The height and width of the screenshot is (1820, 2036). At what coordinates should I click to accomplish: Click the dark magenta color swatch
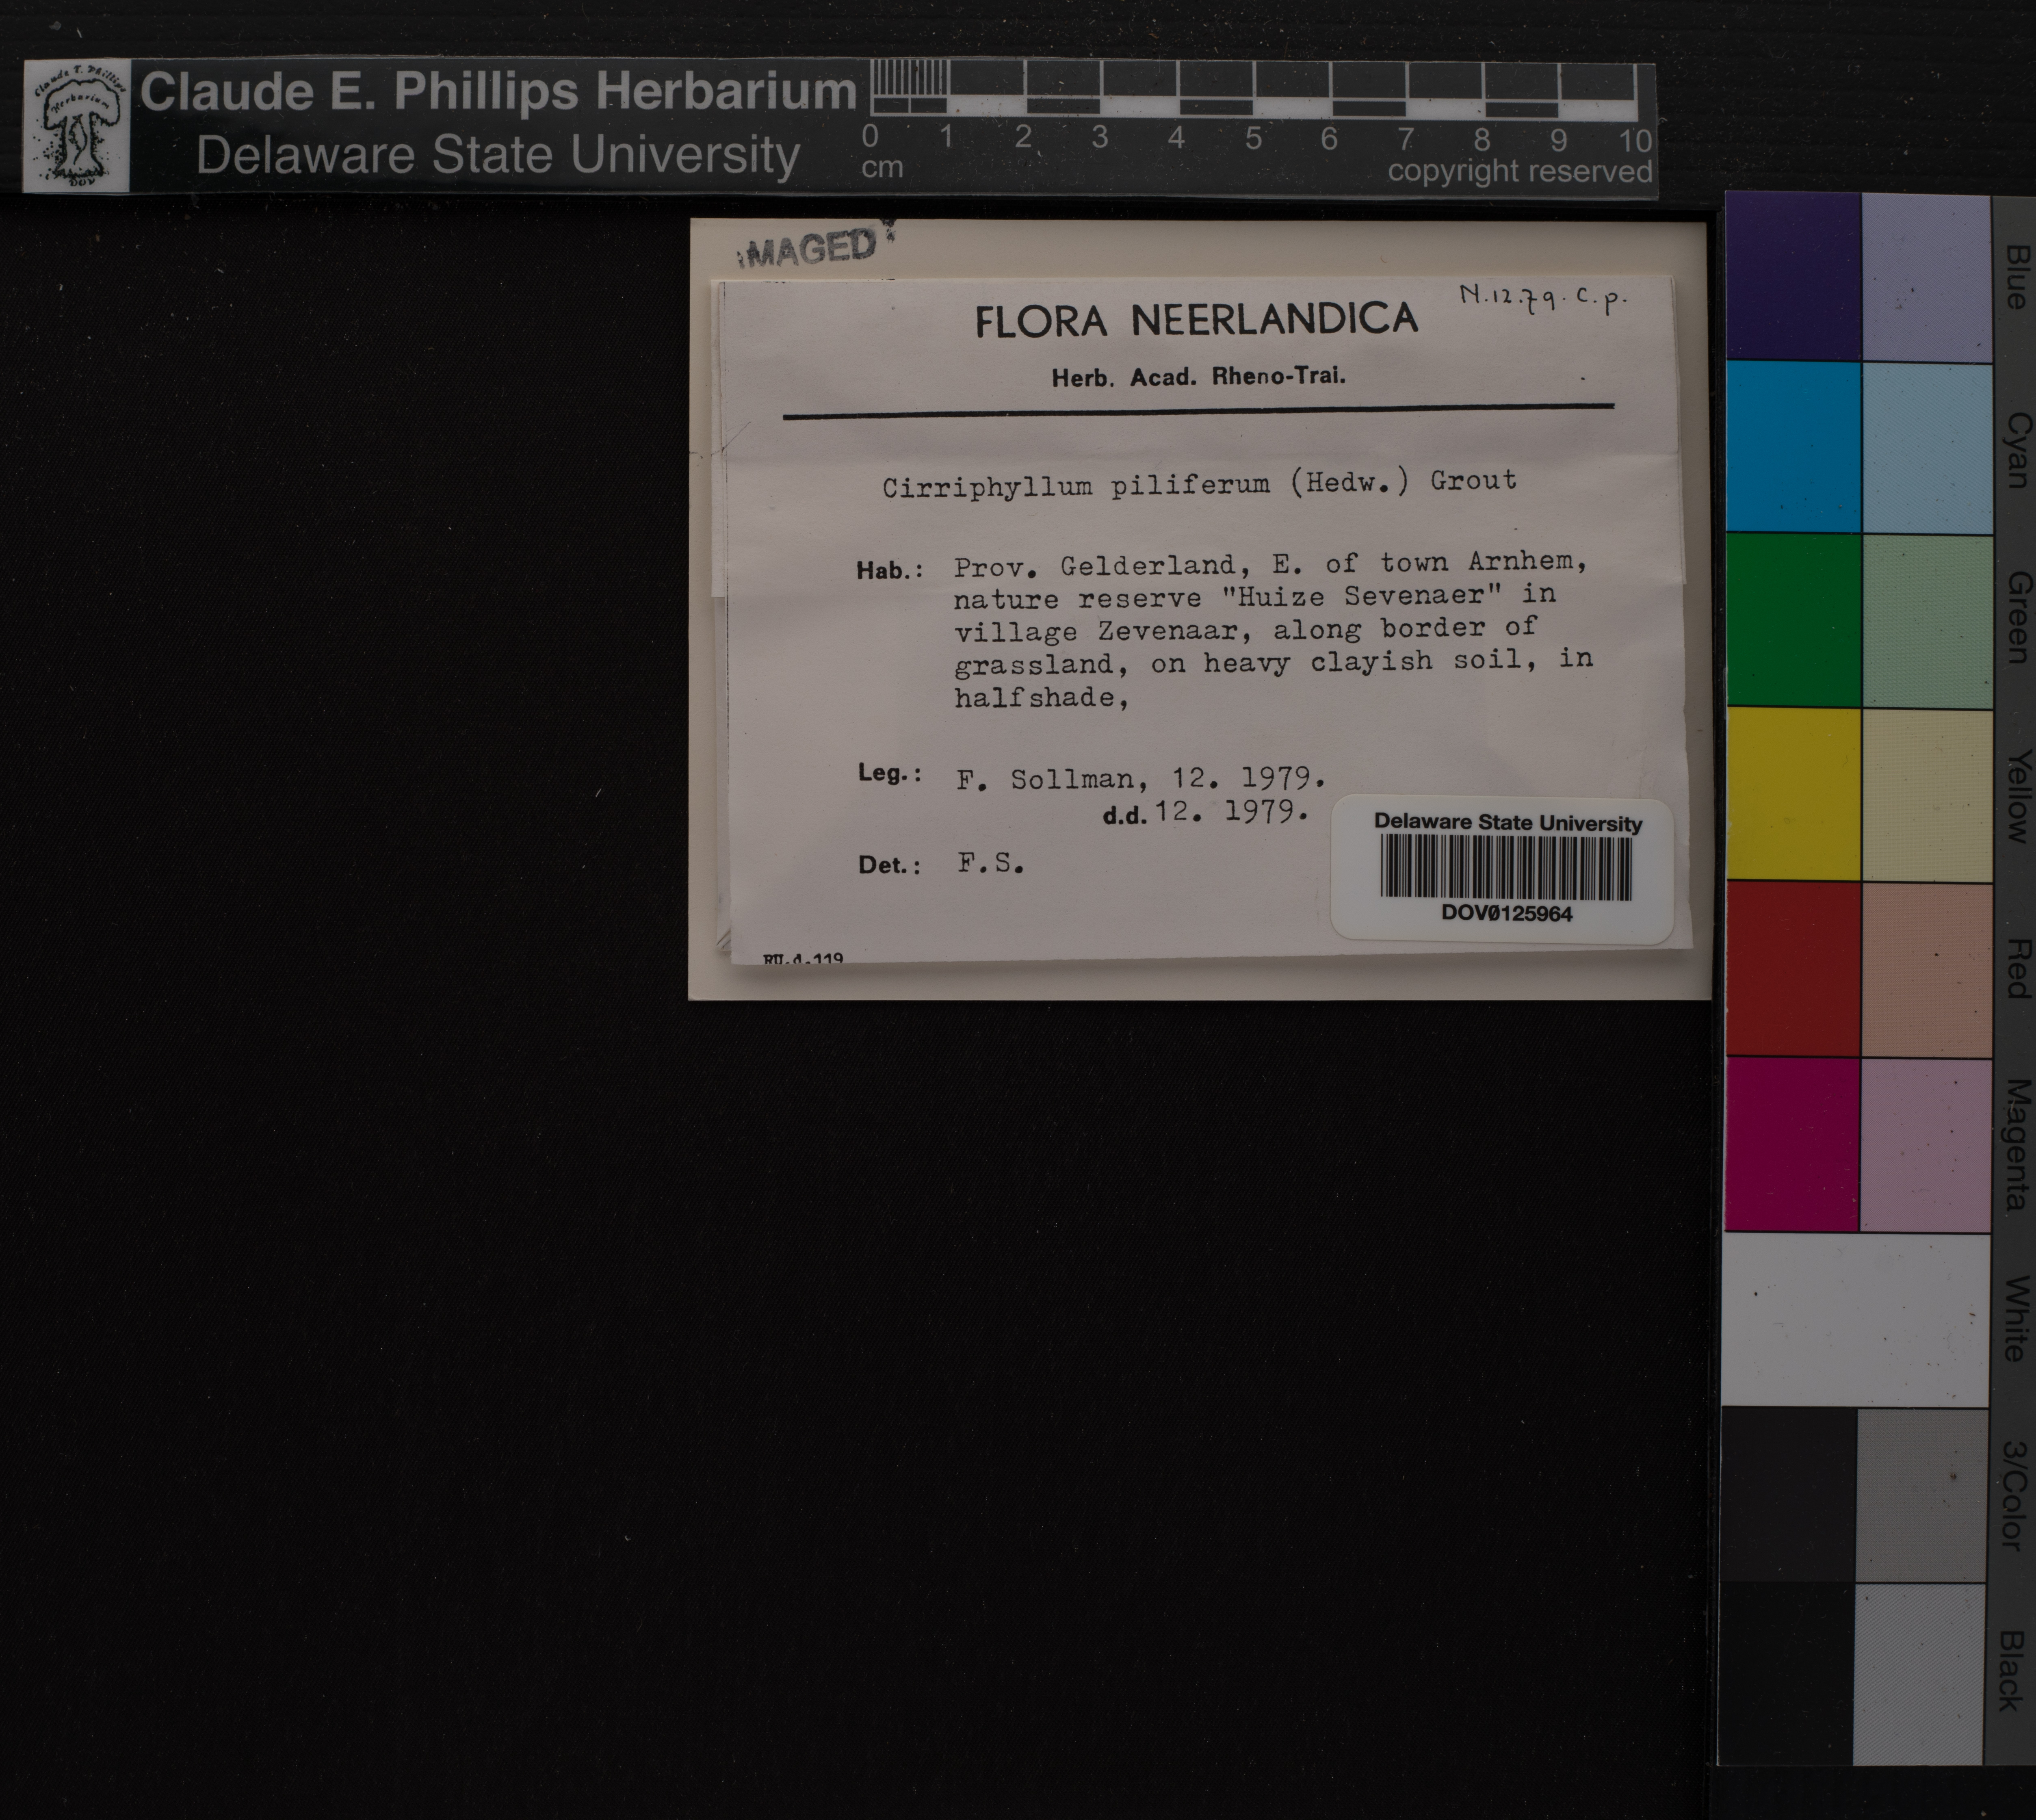1791,1143
